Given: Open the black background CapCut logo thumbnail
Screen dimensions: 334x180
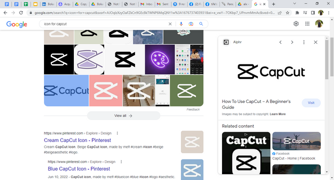Looking at the screenshot, I should pos(59,60).
